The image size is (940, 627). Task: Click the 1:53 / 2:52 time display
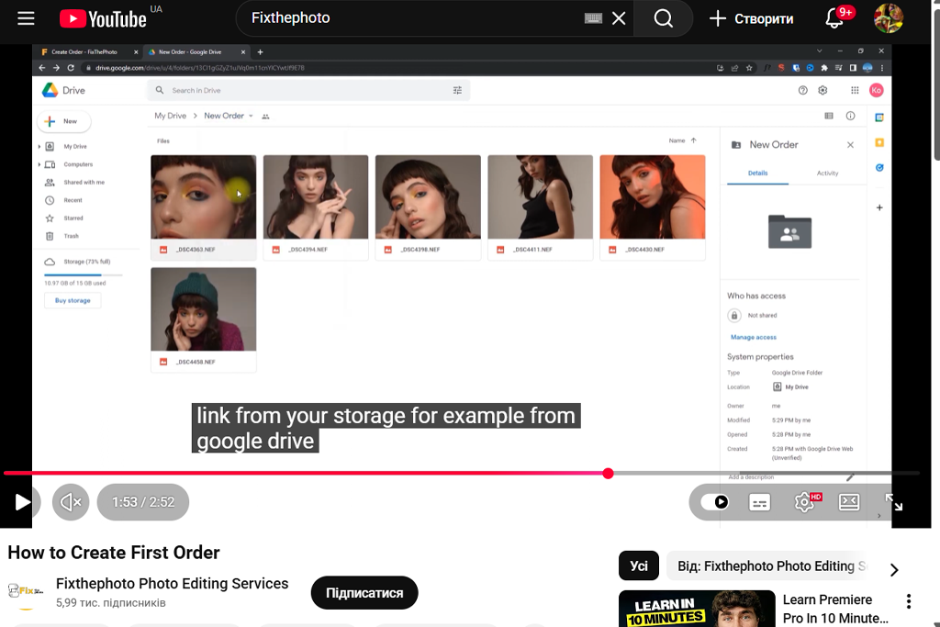(143, 502)
